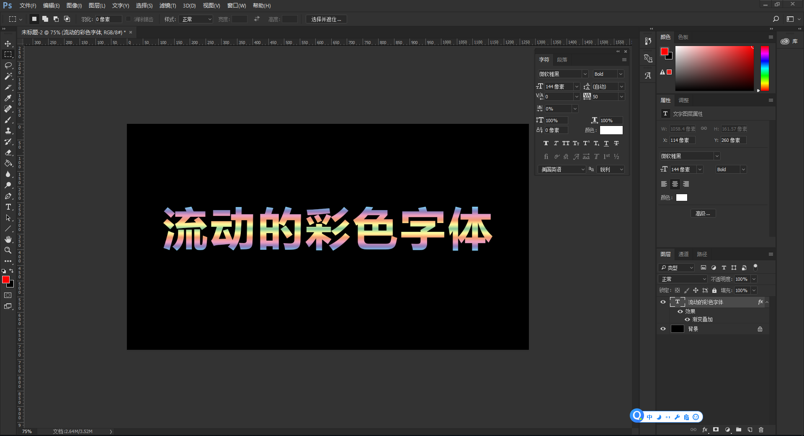This screenshot has height=436, width=804.
Task: Select the Blur tool
Action: click(8, 174)
